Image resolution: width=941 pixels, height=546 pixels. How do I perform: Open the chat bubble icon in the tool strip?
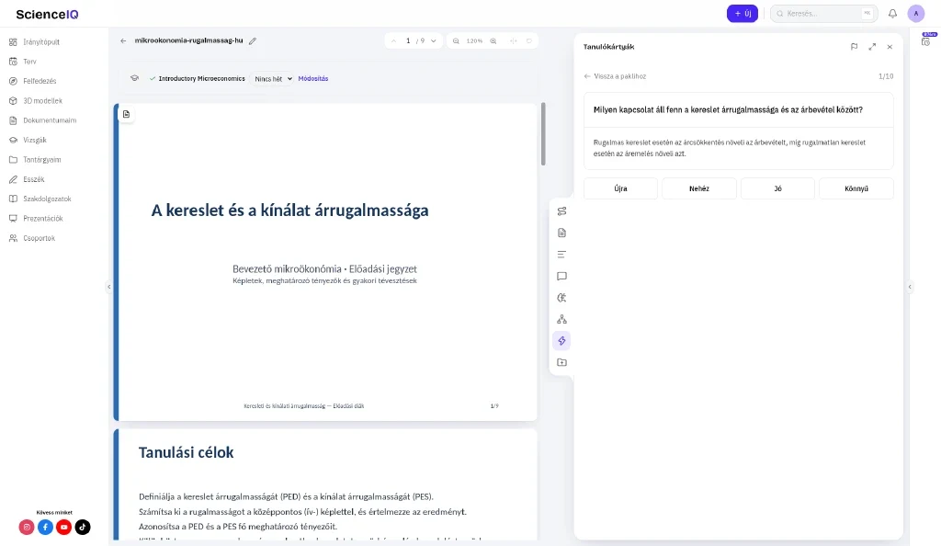(561, 276)
